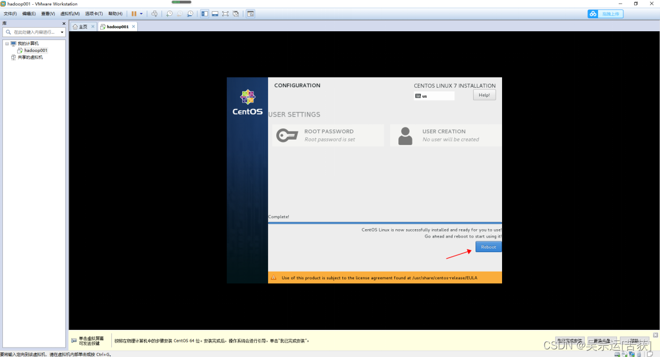Click the CentOS logo in installer sidebar

[247, 103]
